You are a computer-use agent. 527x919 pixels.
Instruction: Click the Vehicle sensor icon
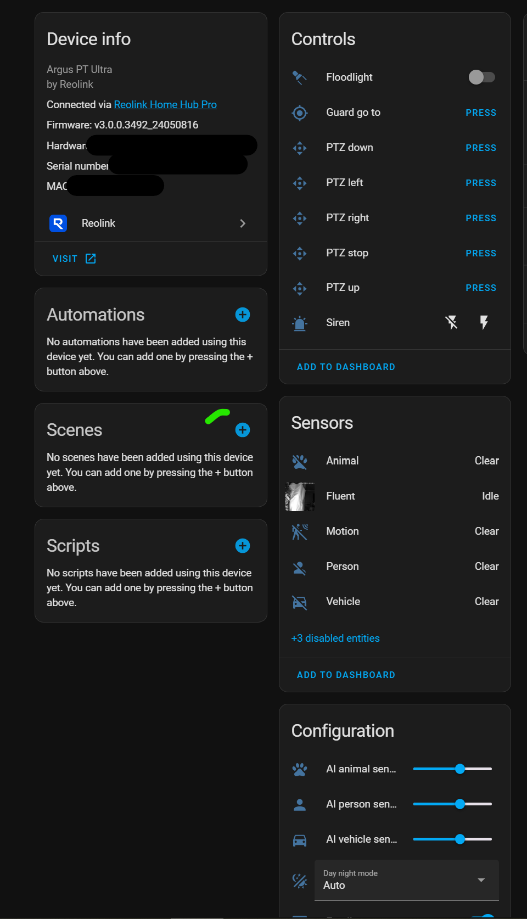300,602
